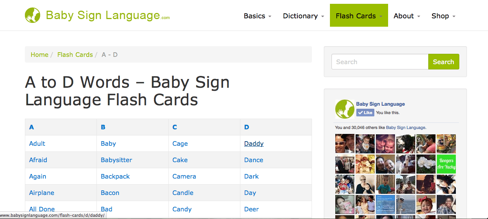Screen dimensions: 488x219
Task: Toggle the Facebook Like button
Action: (x=365, y=113)
